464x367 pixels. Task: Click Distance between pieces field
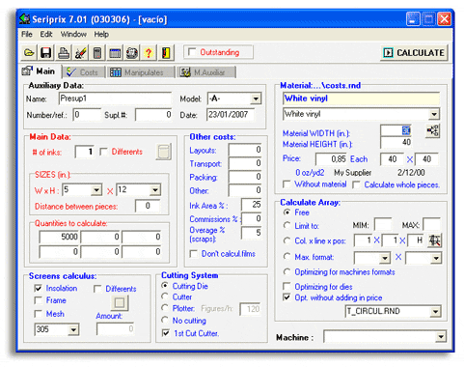(148, 206)
